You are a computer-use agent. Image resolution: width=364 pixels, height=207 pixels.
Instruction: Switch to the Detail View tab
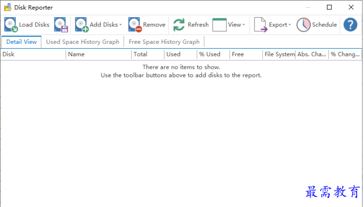point(21,42)
